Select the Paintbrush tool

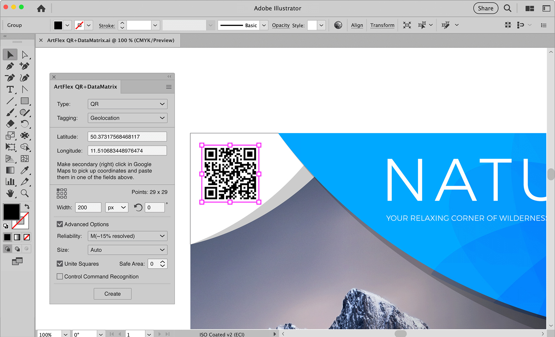coord(10,113)
